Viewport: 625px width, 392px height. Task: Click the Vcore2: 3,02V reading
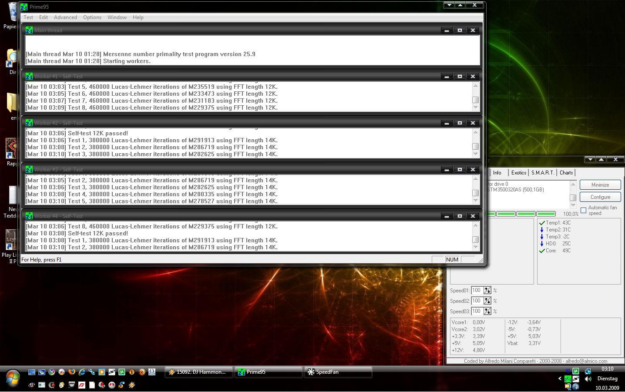click(468, 329)
